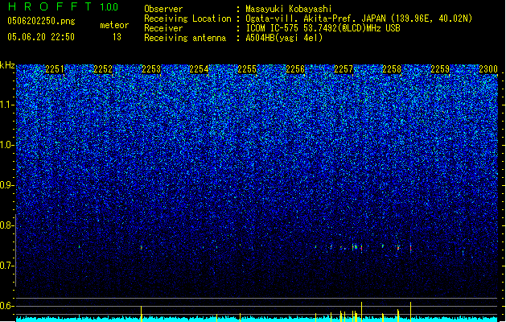Click the Observer field label
The image size is (506, 322).
[x=163, y=9]
